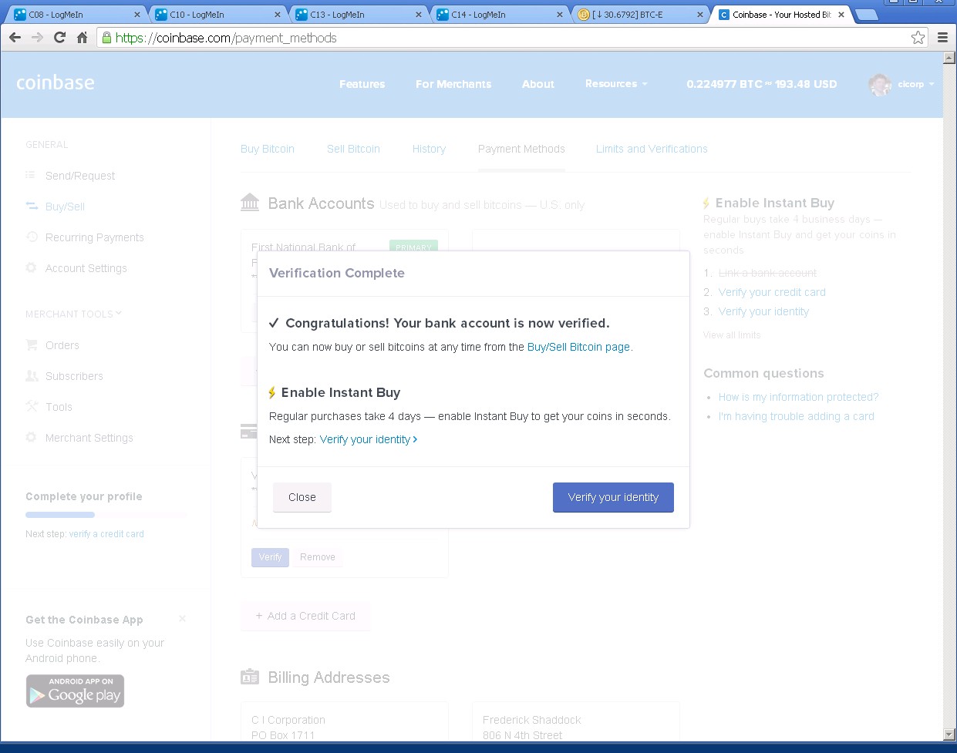Click the browser address bar
Viewport: 957px width, 753px height.
click(x=513, y=37)
